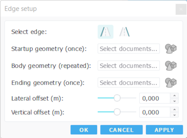Click the Ending geometry shapes icon
The width and height of the screenshot is (187, 138).
click(x=171, y=82)
